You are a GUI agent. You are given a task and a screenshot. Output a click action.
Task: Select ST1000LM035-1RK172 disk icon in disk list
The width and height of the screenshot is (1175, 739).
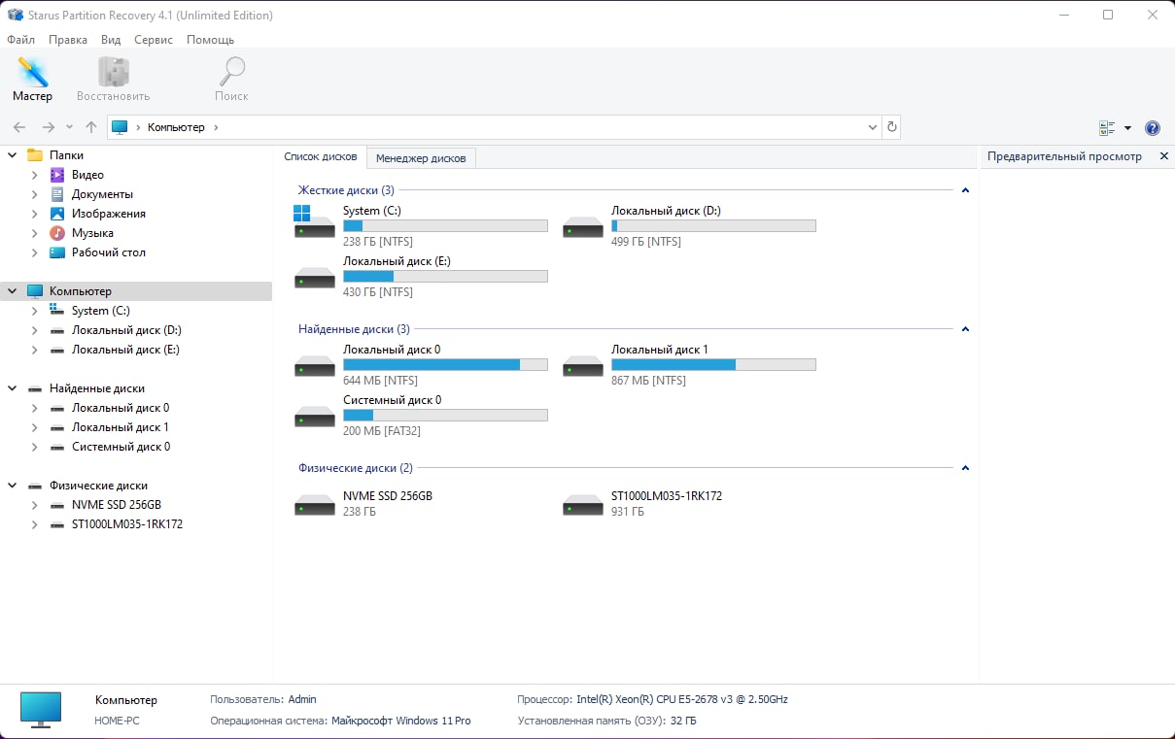click(x=583, y=505)
